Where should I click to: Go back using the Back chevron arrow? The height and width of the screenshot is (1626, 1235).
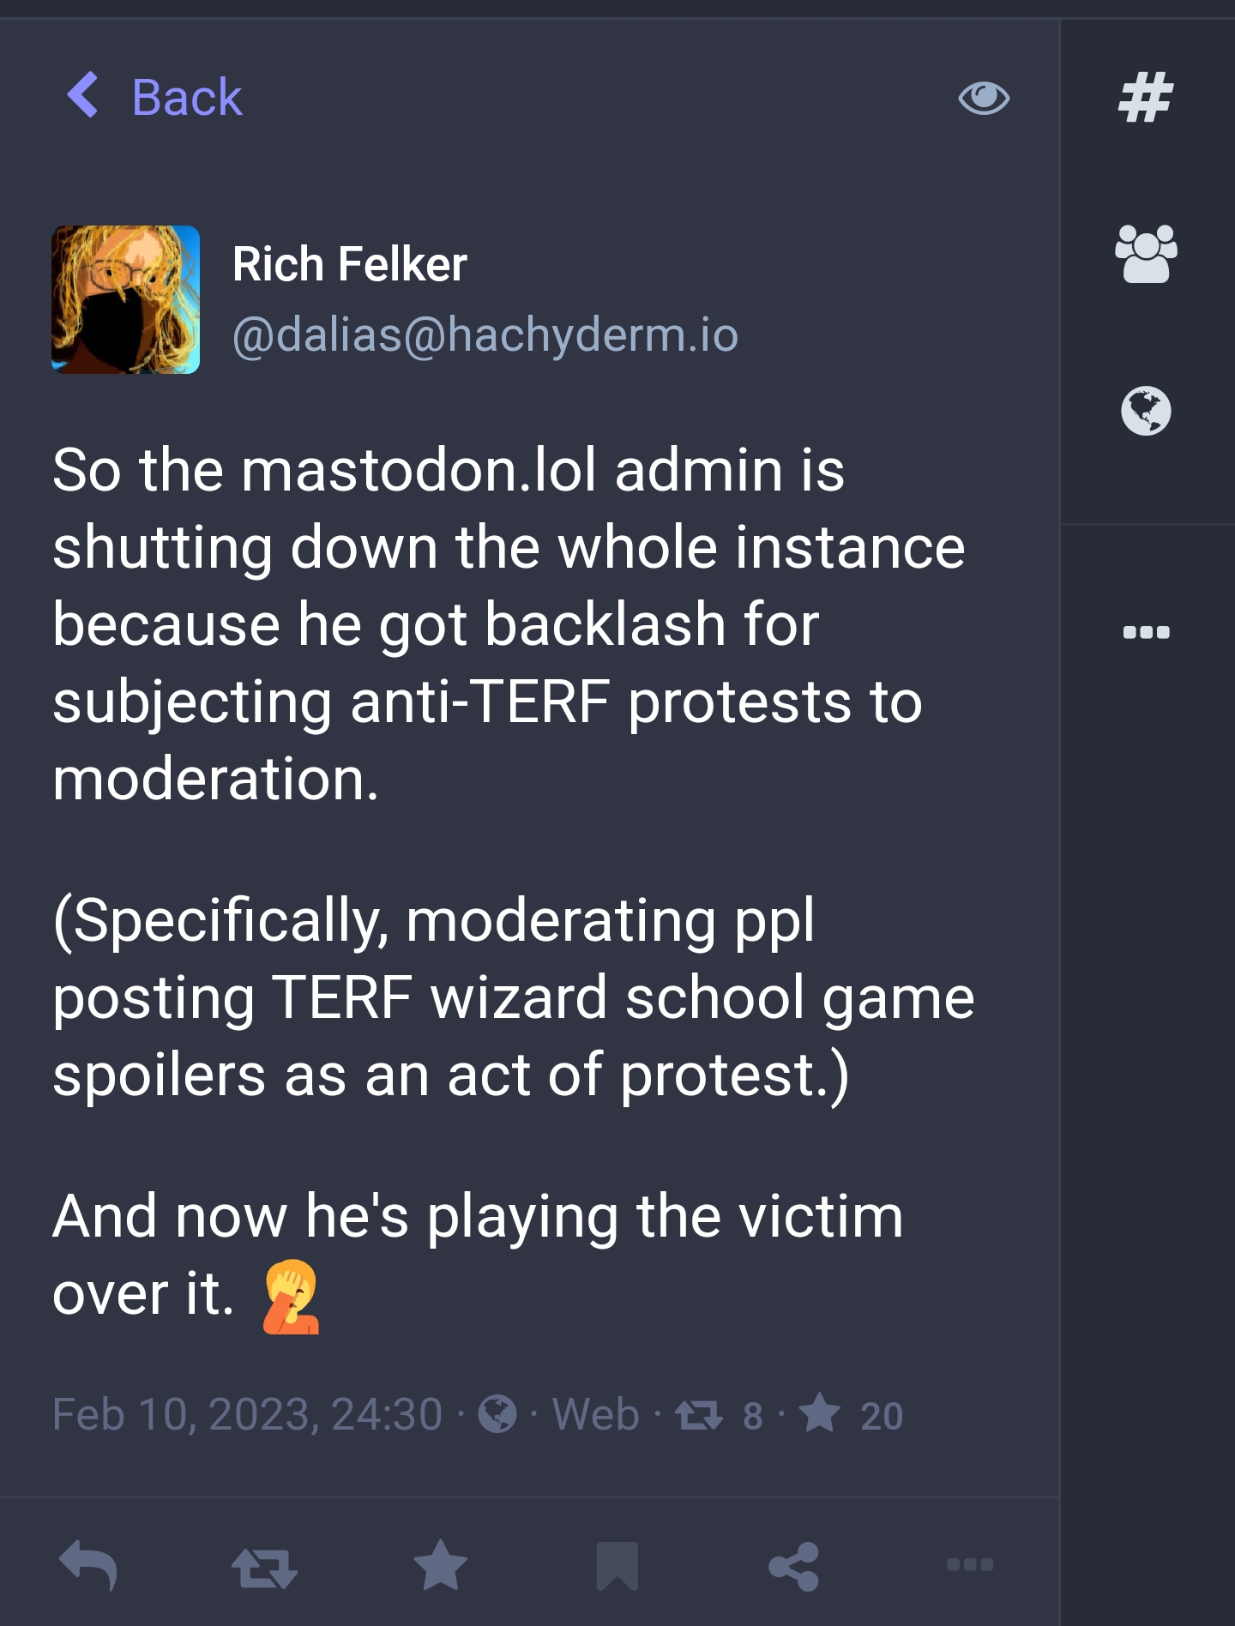tap(83, 95)
